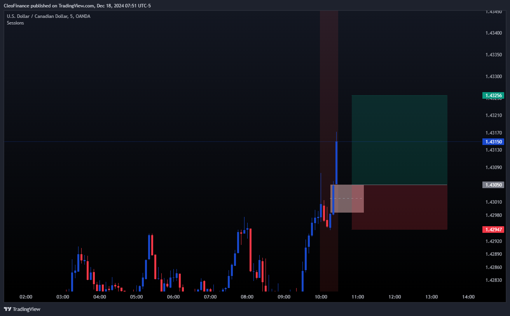The image size is (510, 316).
Task: Click the 05:00 time axis label
Action: click(136, 297)
